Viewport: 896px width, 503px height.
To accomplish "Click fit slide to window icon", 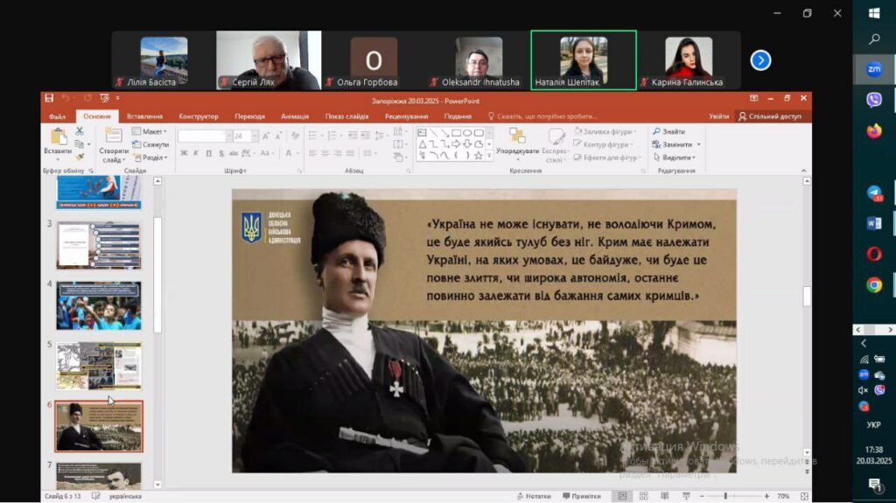I will point(803,496).
